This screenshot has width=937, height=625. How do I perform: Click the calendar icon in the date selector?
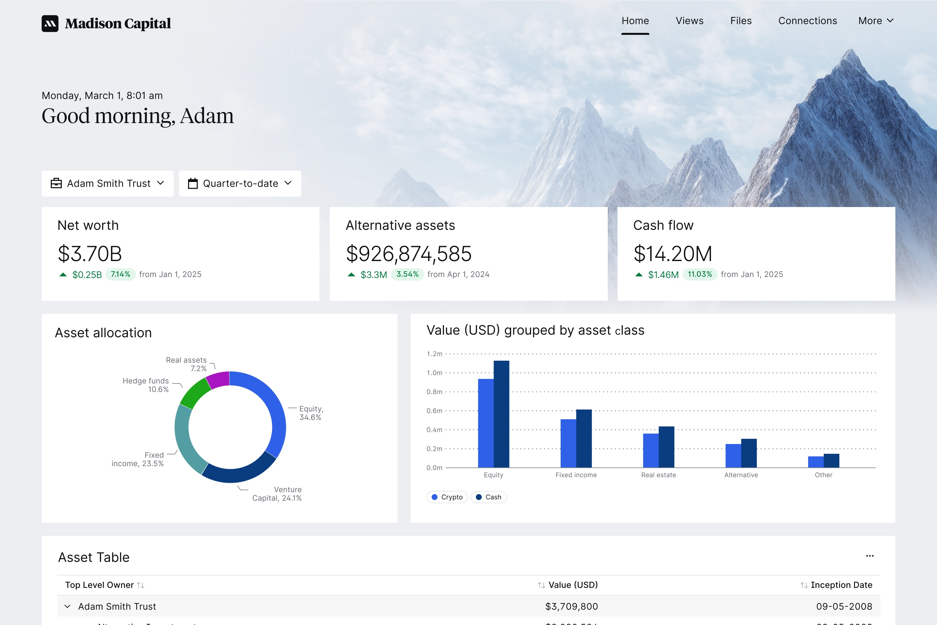tap(193, 183)
